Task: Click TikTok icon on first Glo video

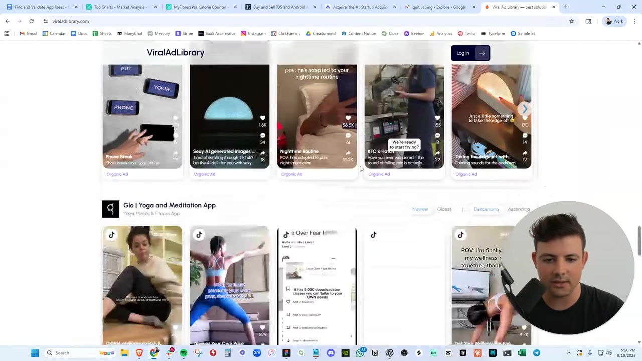Action: 112,235
